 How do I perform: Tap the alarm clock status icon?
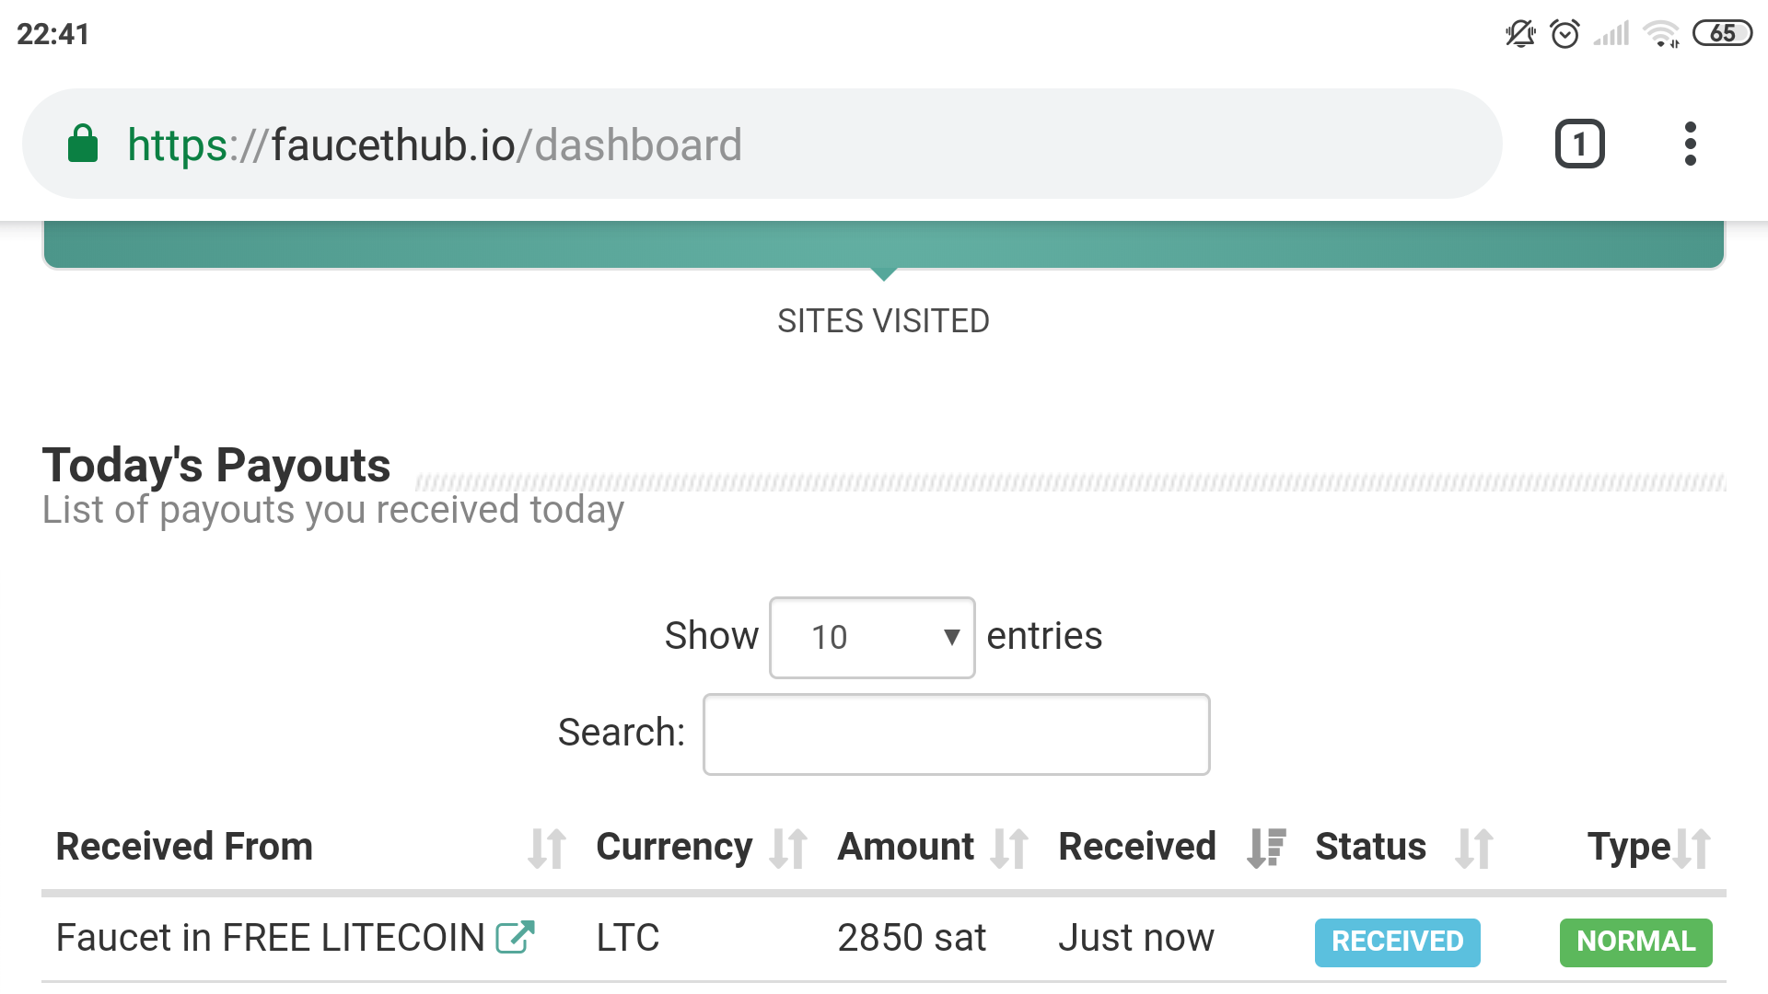point(1564,34)
